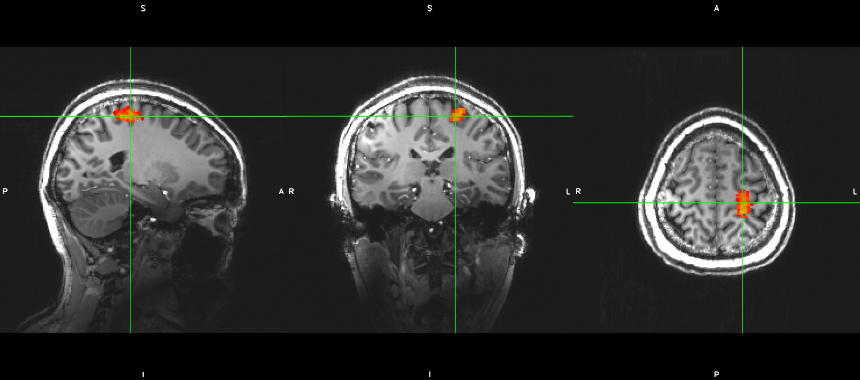Click the 'S' label above the sagittal view
This screenshot has width=860, height=380.
143,9
